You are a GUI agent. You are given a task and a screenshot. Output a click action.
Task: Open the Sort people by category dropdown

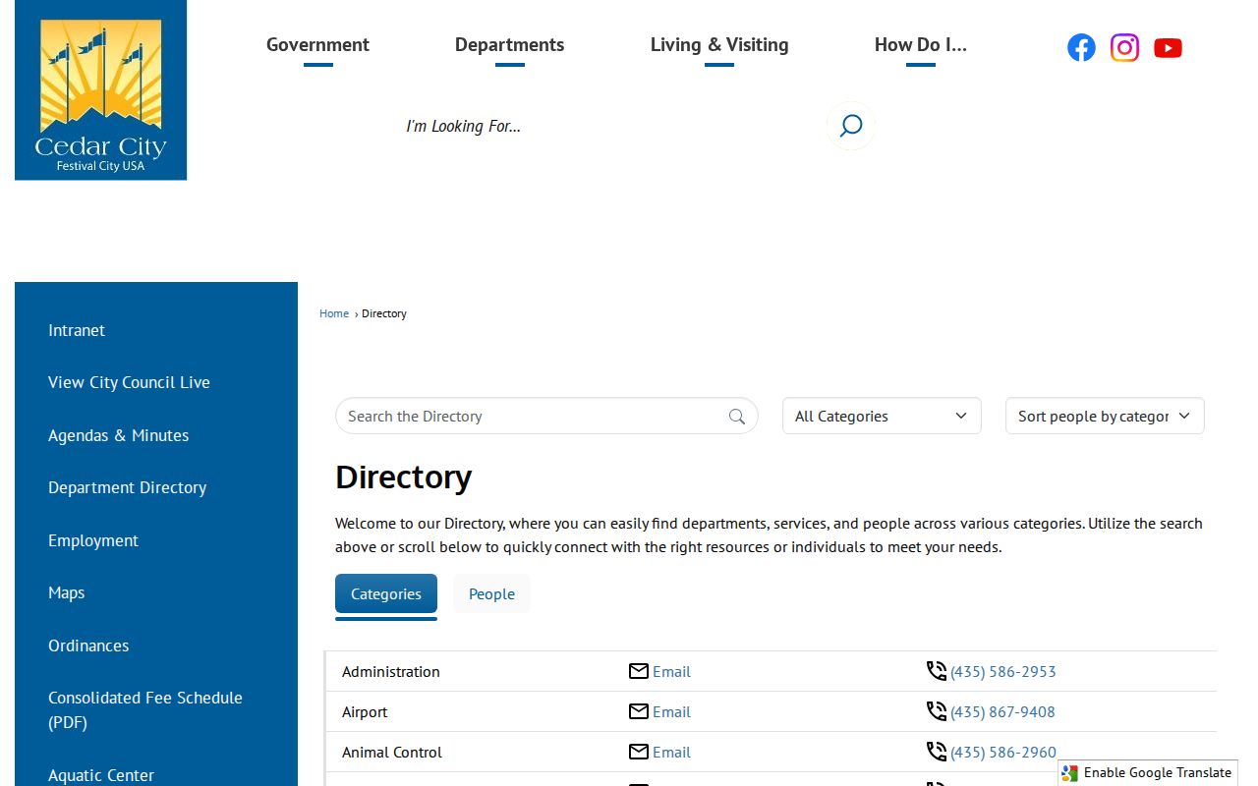[x=1105, y=417]
